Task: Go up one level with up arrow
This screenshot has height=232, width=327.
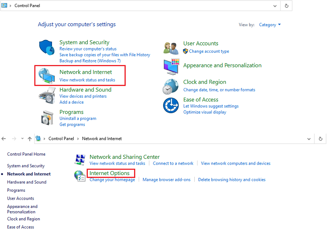Action: (30, 139)
